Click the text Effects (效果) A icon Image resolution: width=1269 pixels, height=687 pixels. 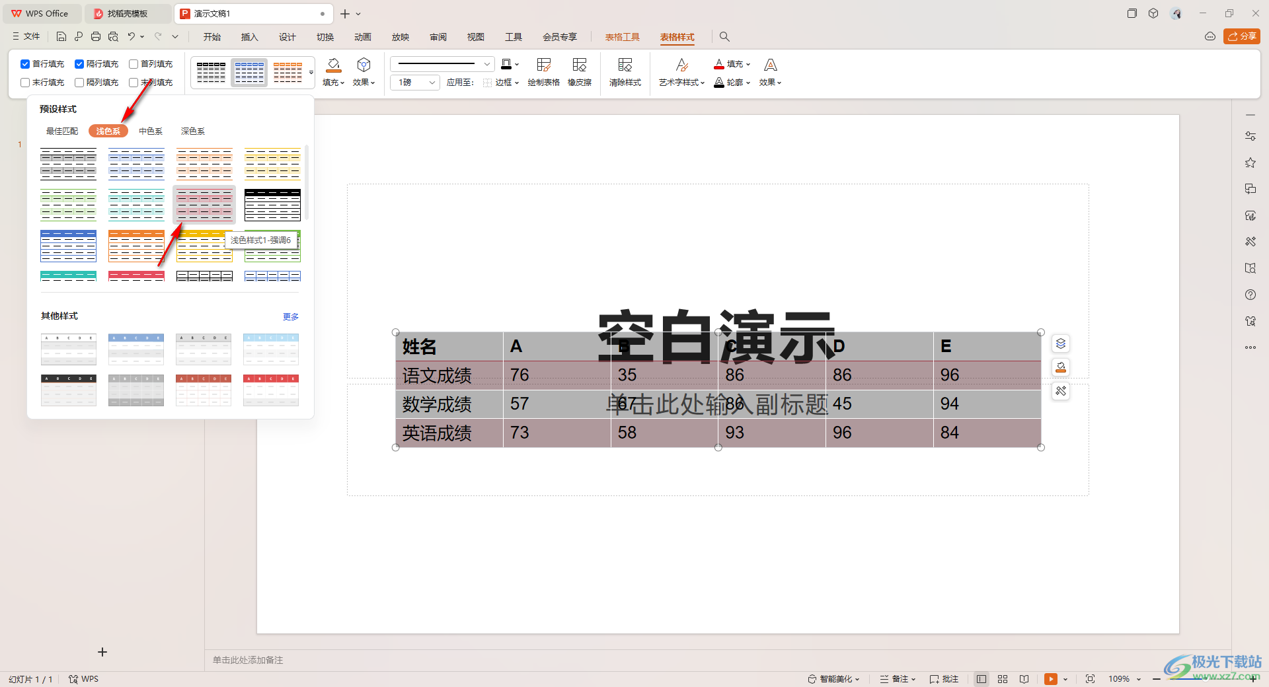click(771, 65)
